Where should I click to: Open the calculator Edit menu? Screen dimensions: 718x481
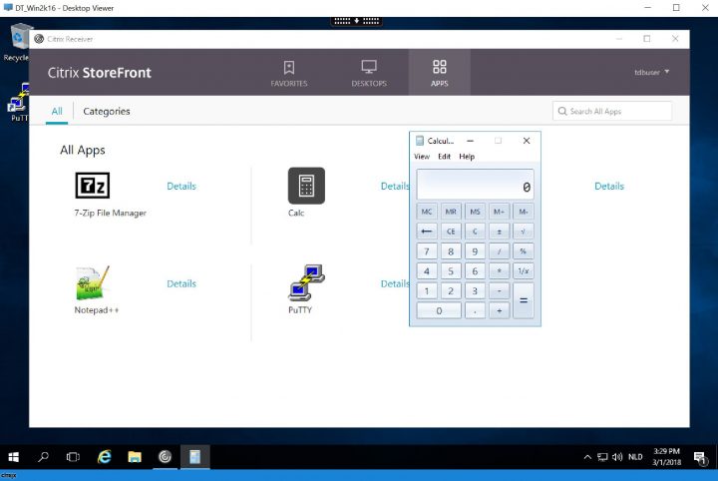(x=444, y=157)
